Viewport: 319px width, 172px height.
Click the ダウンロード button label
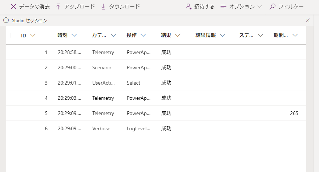point(125,7)
